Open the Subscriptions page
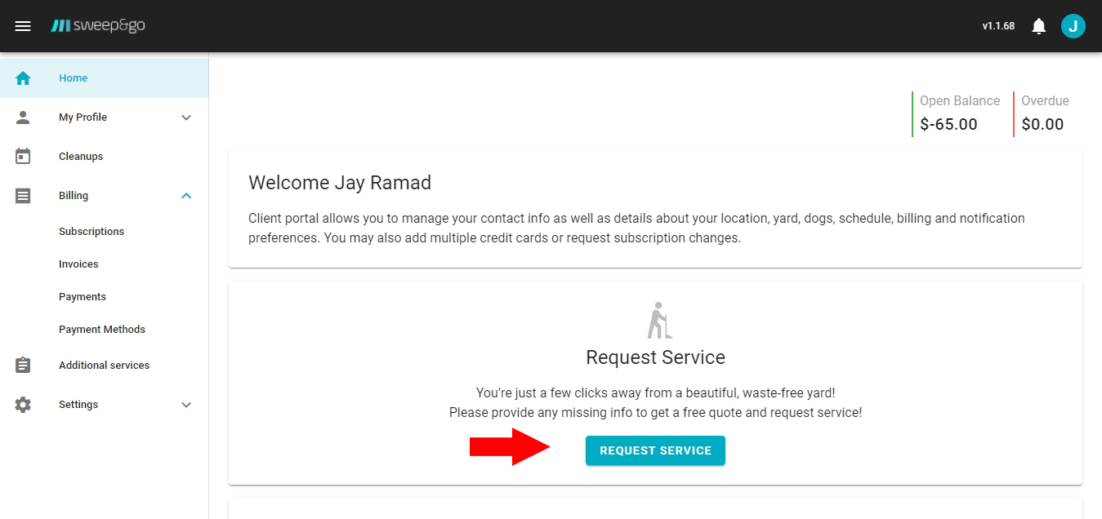 tap(91, 231)
